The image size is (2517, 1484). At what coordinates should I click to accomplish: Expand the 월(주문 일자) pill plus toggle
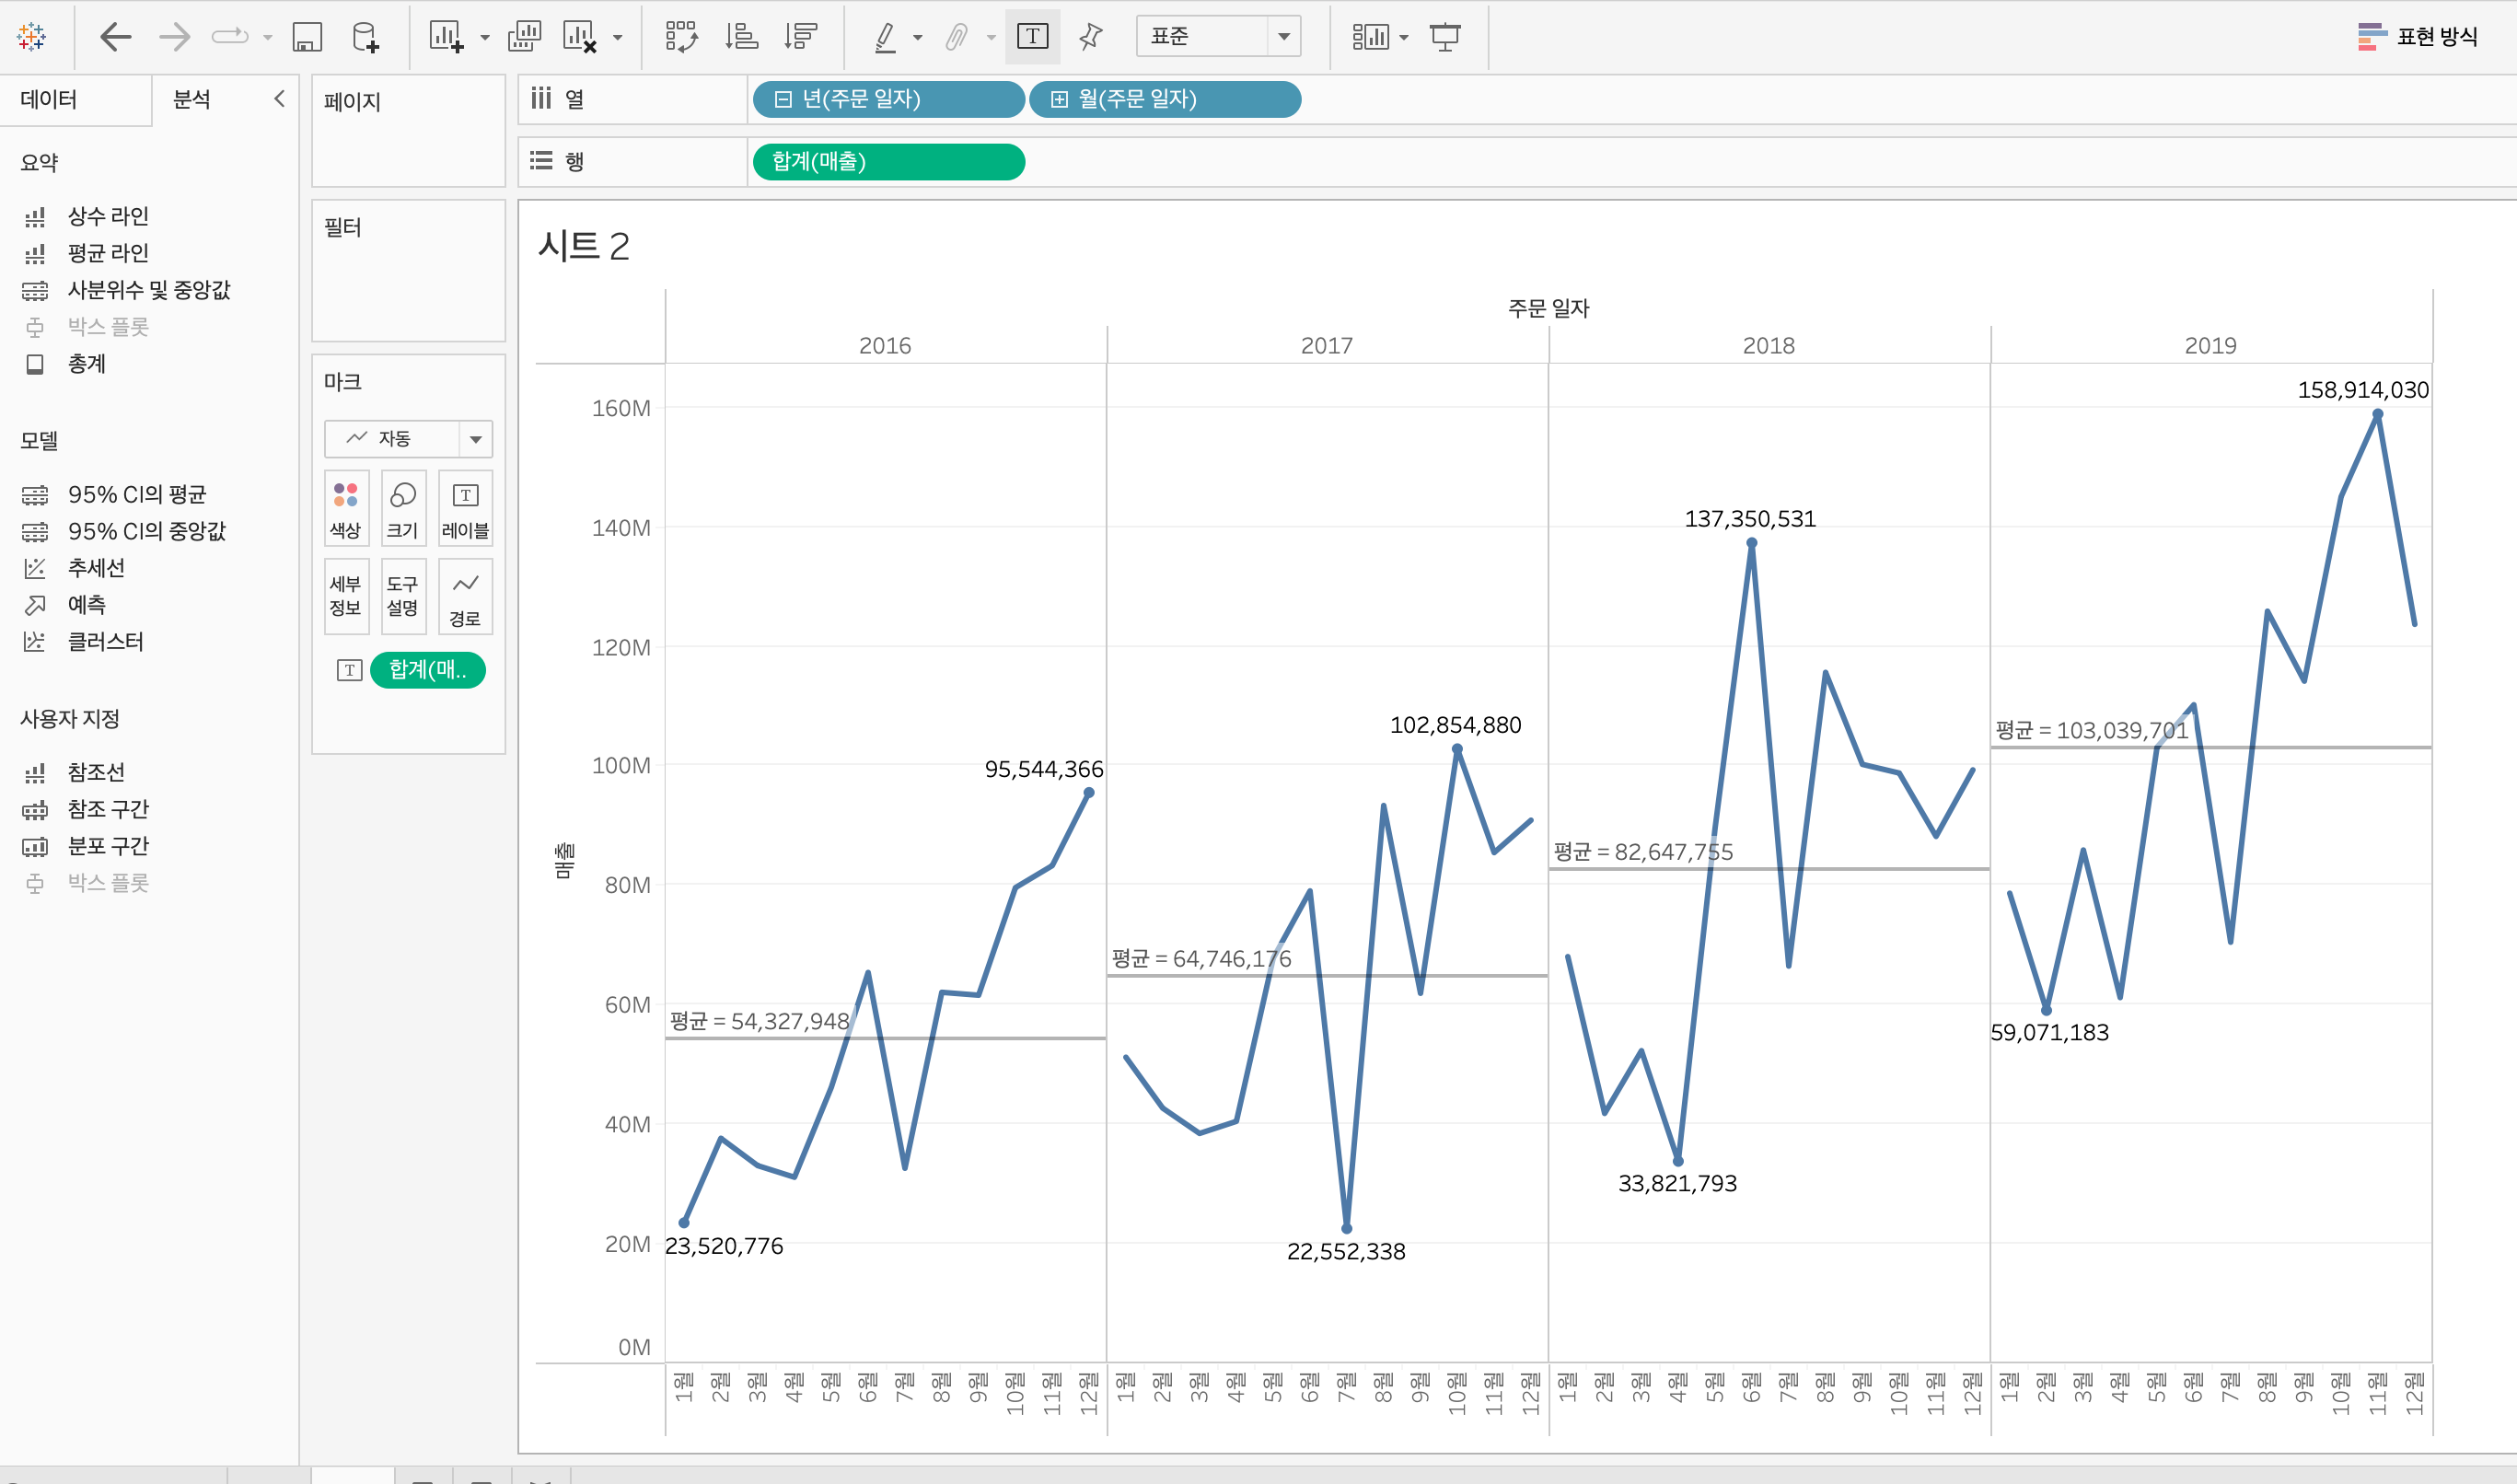[1059, 99]
